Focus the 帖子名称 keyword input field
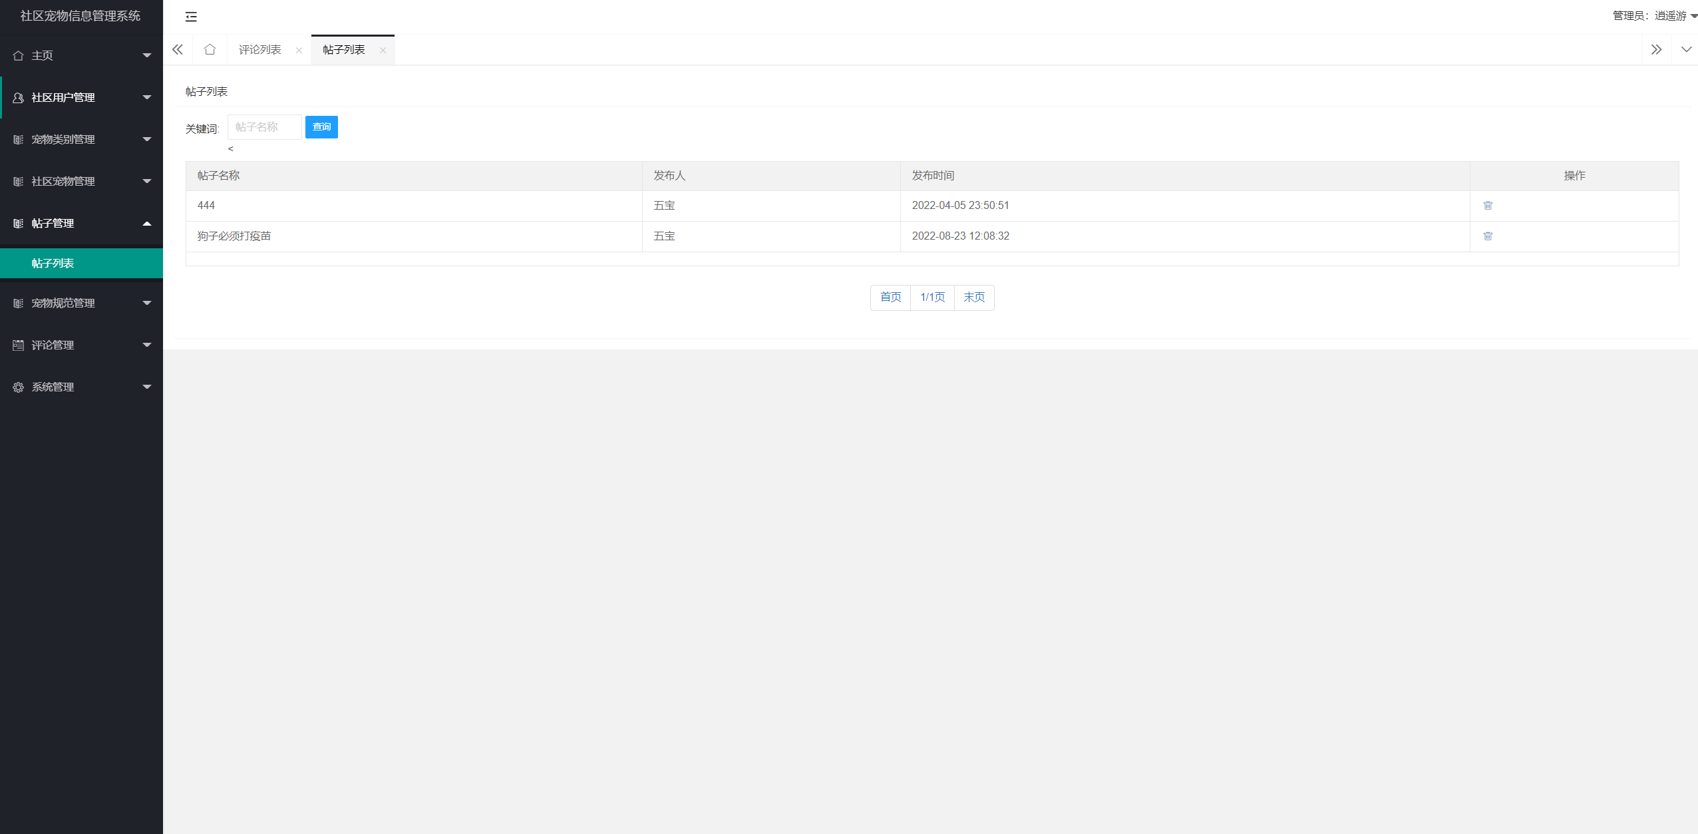Viewport: 1698px width, 834px height. 264,127
